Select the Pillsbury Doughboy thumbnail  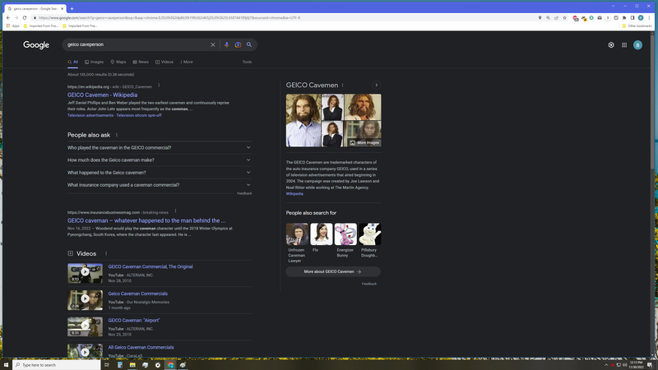pyautogui.click(x=369, y=234)
